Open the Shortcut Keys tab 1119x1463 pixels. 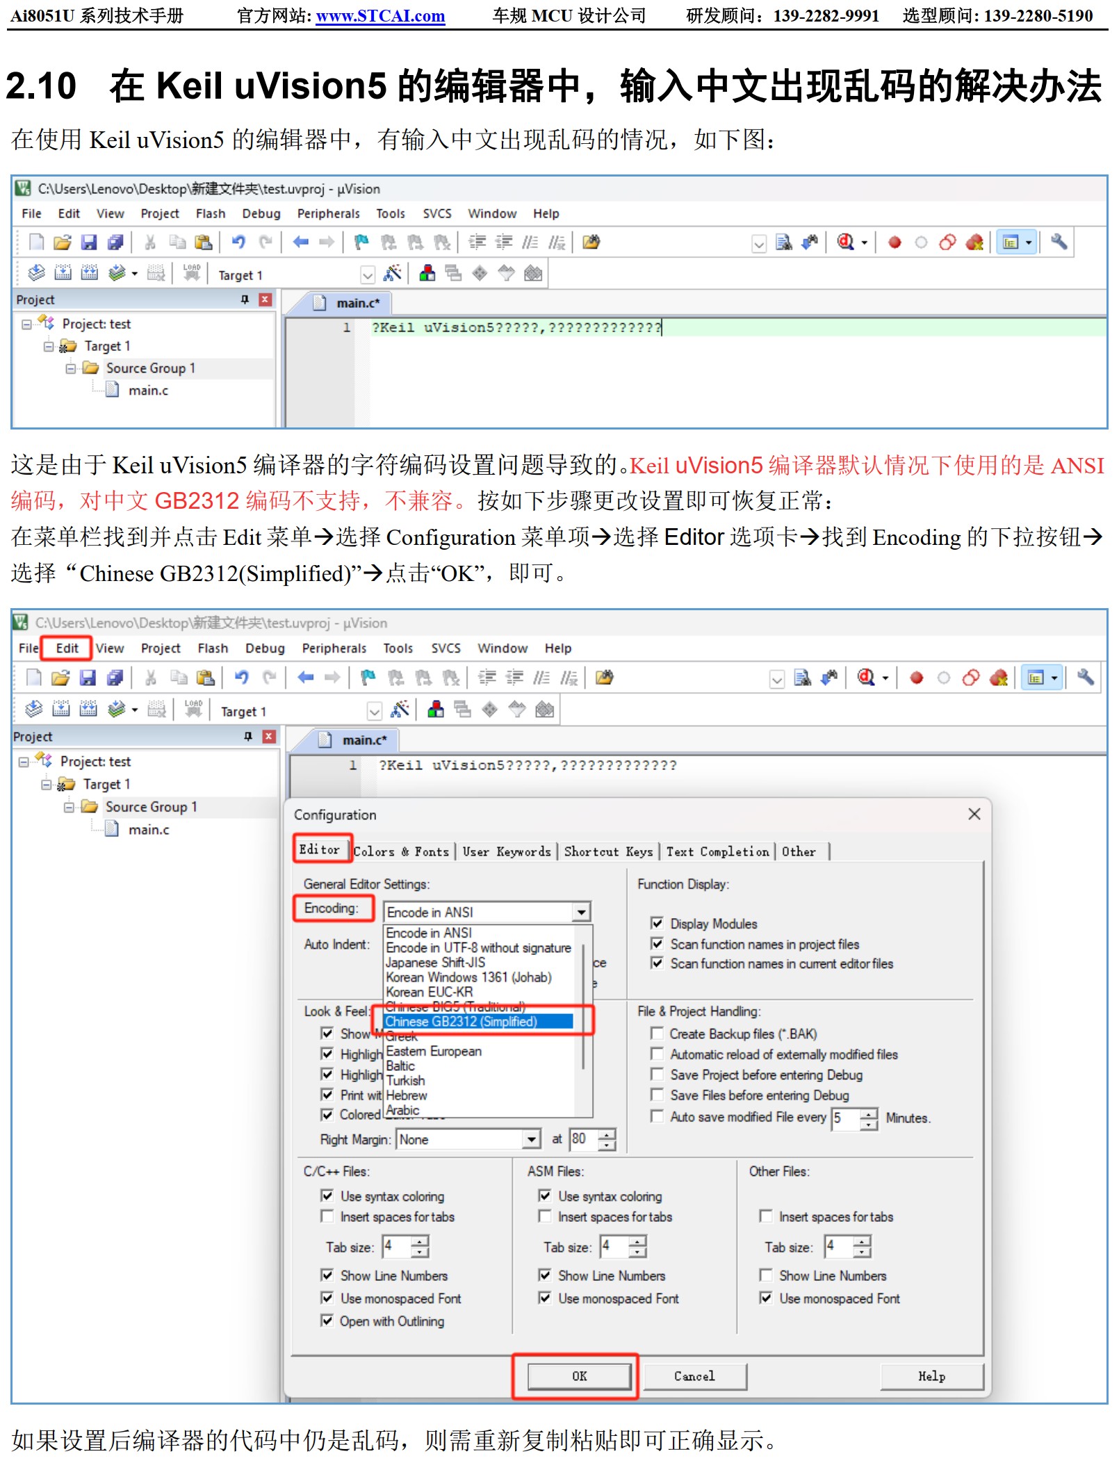click(608, 851)
